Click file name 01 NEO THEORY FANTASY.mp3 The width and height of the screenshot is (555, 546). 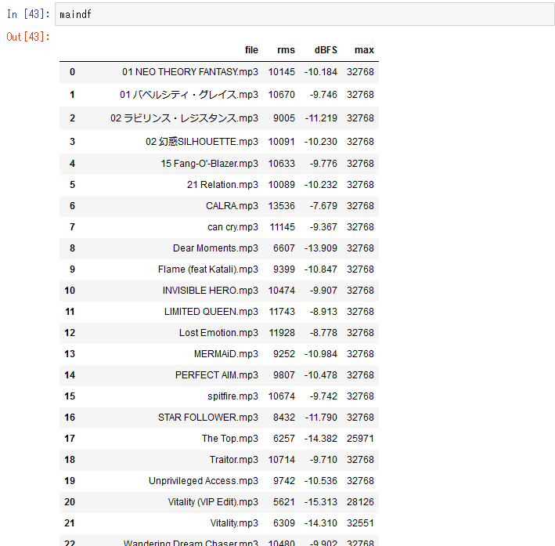pyautogui.click(x=190, y=72)
